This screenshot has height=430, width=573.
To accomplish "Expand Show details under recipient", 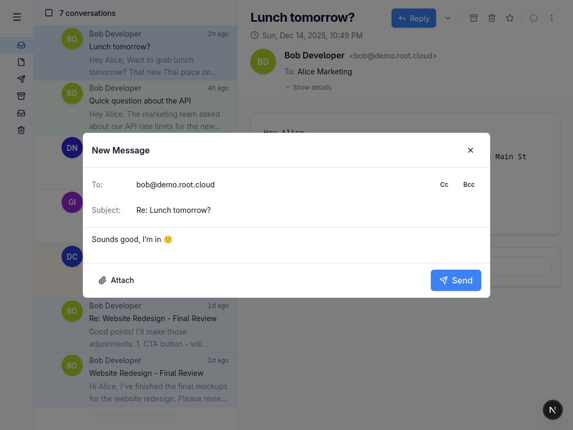I will tap(308, 88).
